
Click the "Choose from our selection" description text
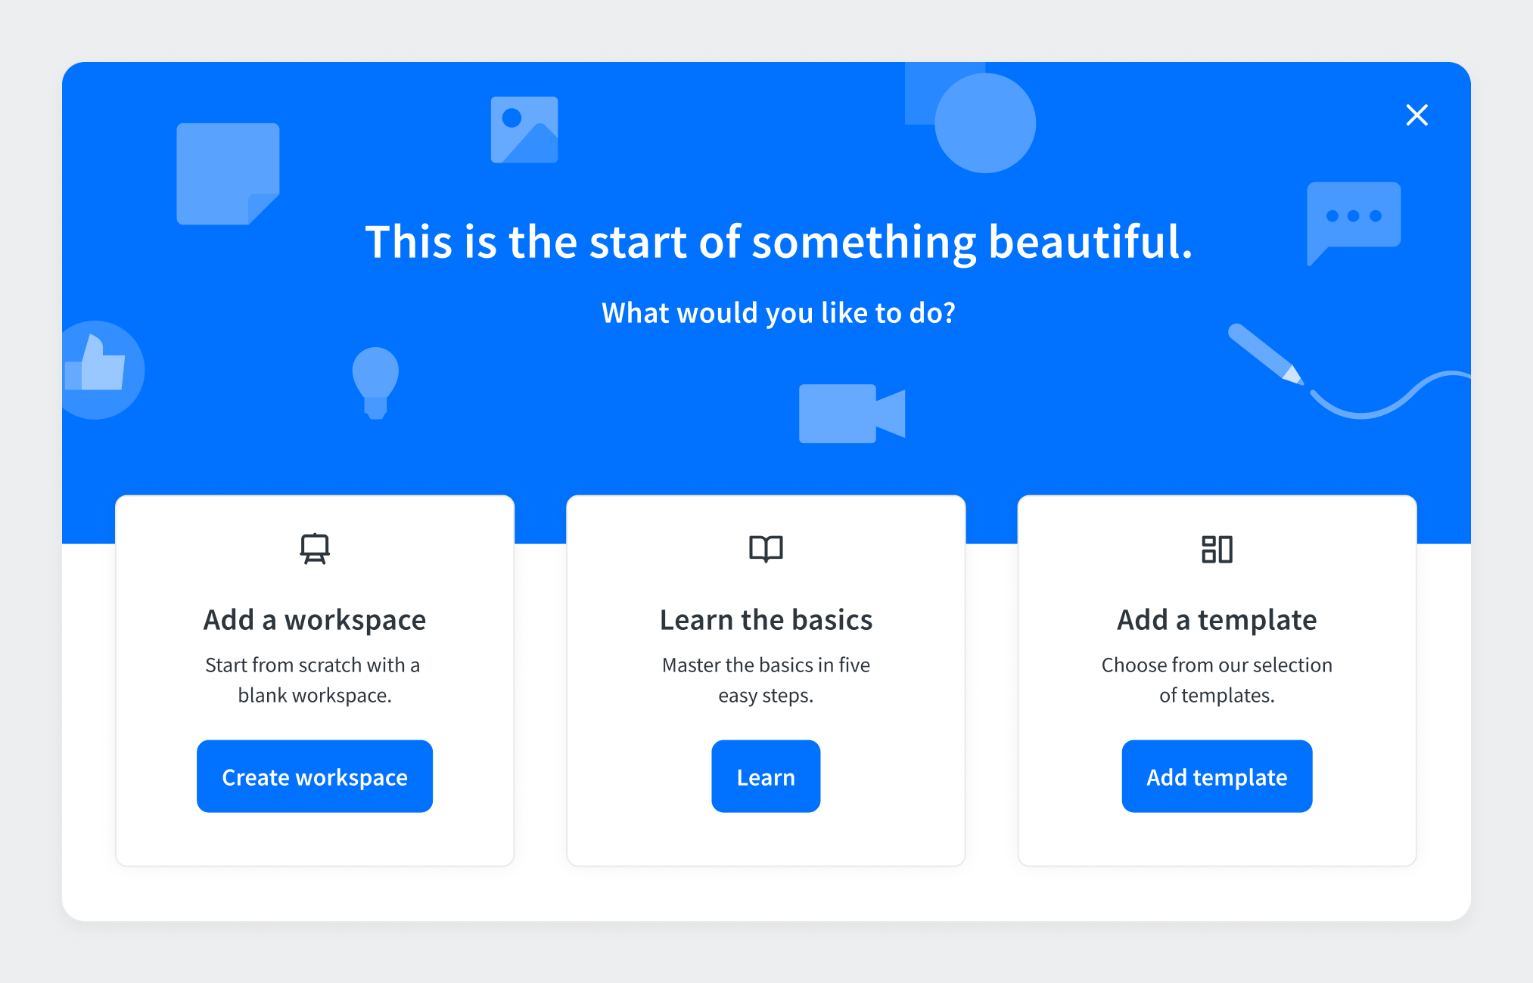(x=1217, y=665)
